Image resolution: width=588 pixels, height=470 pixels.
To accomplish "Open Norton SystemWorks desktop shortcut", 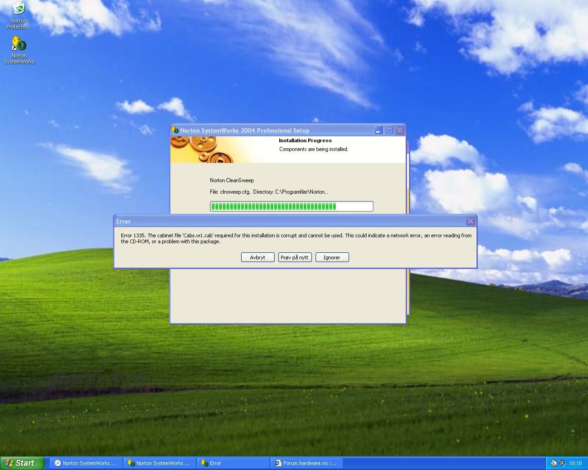I will [19, 50].
